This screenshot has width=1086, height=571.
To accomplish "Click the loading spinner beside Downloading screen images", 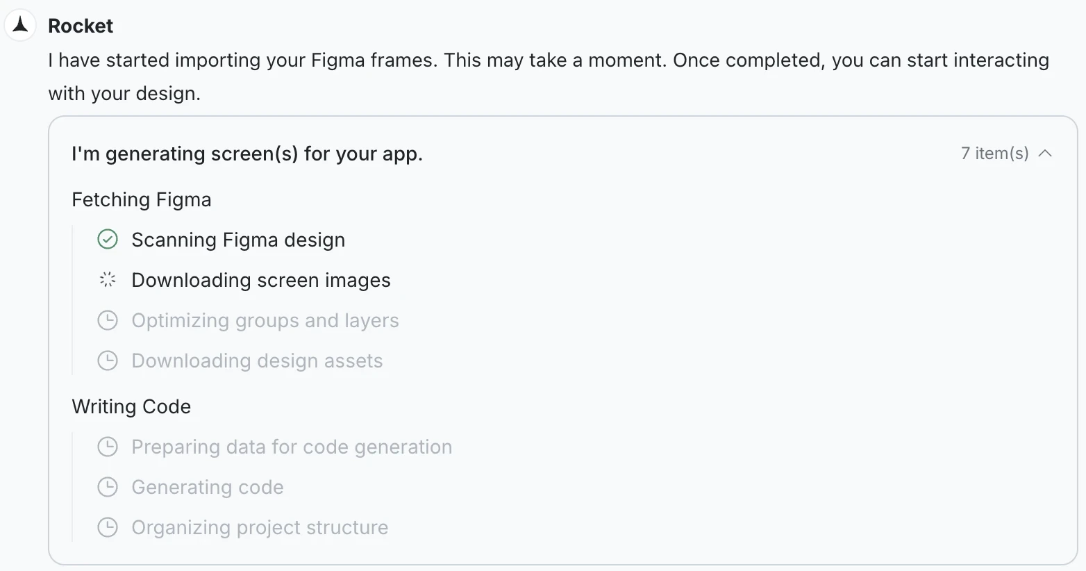I will pyautogui.click(x=108, y=279).
